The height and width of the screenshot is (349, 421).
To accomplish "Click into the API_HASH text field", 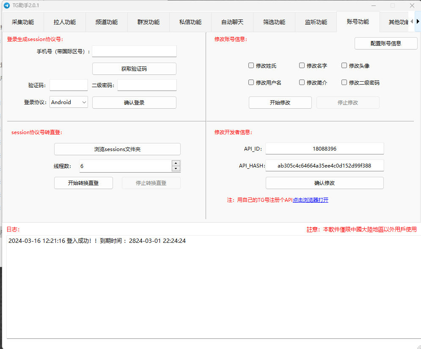I will click(324, 166).
